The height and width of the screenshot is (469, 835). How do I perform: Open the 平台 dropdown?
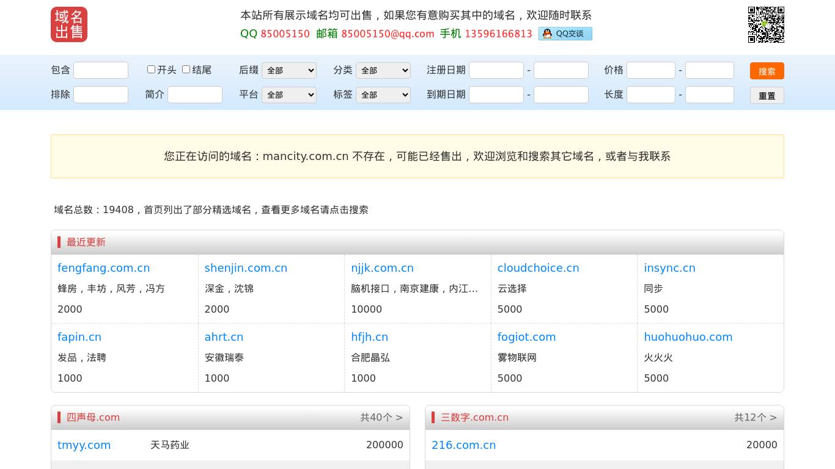[x=289, y=95]
